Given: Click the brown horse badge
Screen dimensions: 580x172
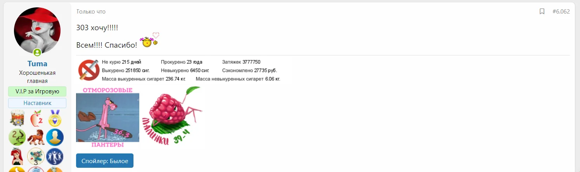Looking at the screenshot, I should 36,137.
